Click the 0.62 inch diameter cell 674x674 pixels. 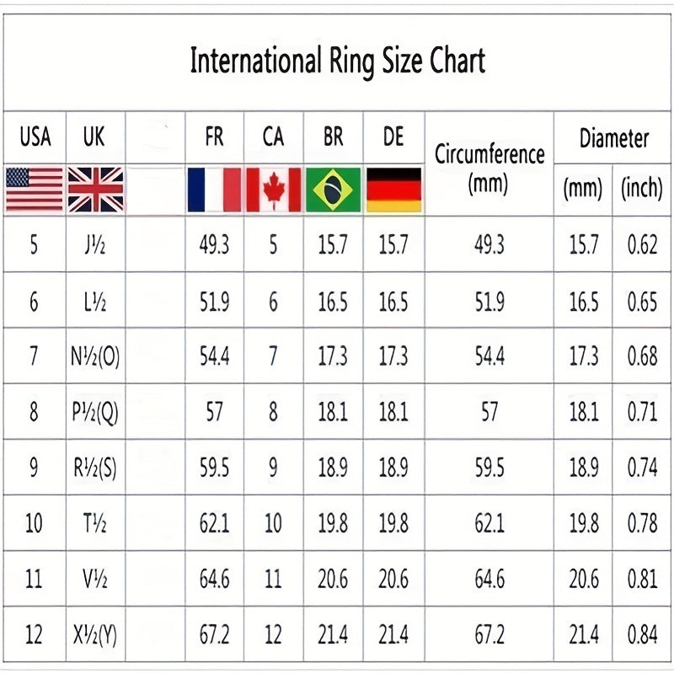[x=642, y=245]
